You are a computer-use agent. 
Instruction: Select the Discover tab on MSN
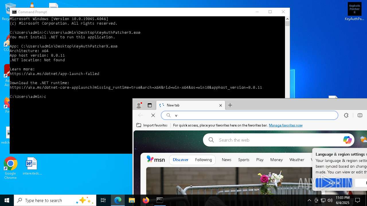pos(181,160)
